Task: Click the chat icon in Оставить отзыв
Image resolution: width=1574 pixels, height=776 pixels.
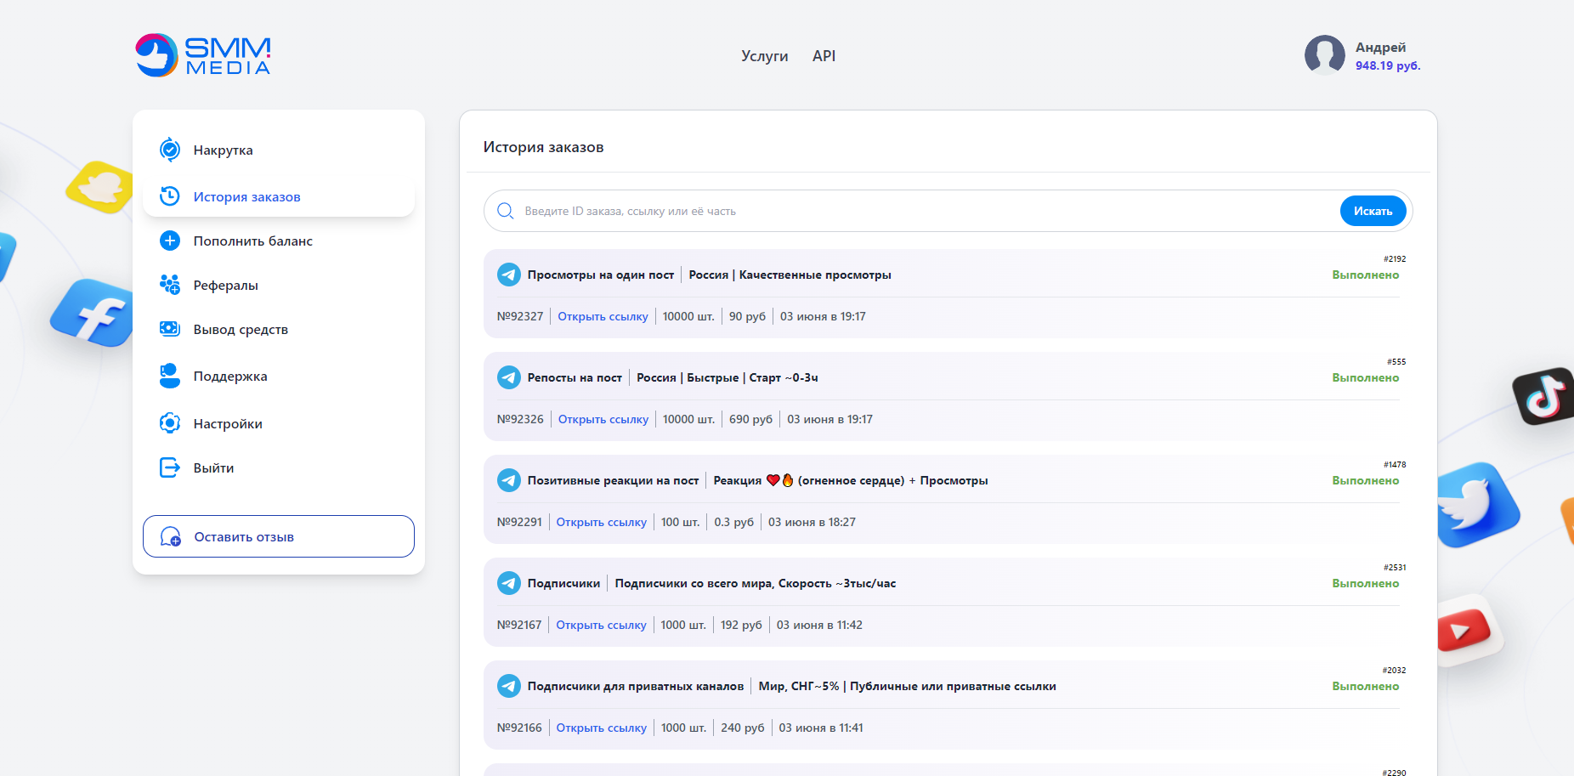Action: [171, 537]
